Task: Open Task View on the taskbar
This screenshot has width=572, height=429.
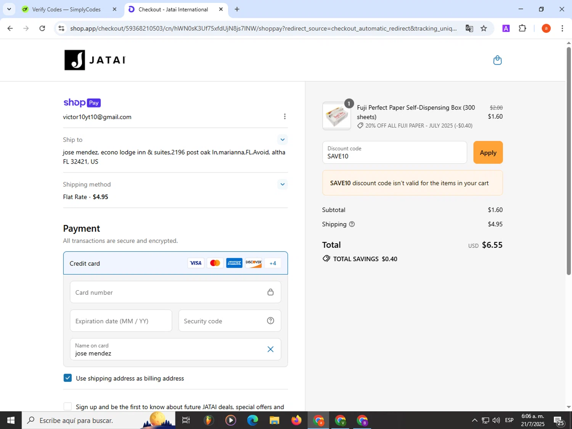Action: [186, 420]
